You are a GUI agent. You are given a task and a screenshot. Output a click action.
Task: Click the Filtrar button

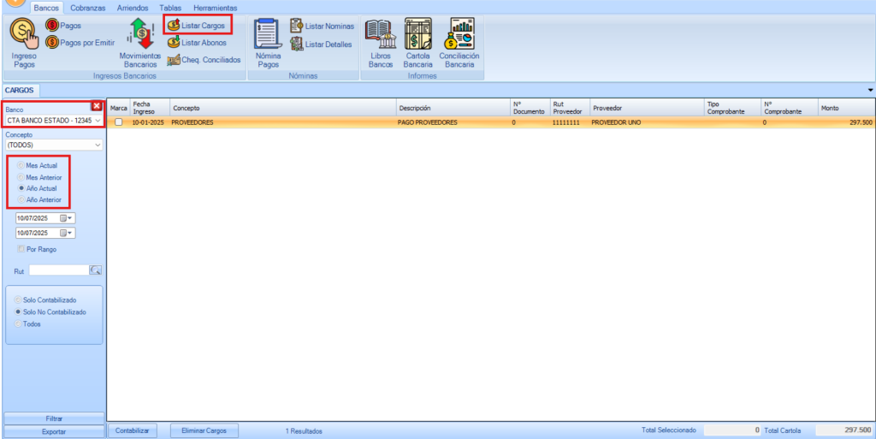pos(53,418)
